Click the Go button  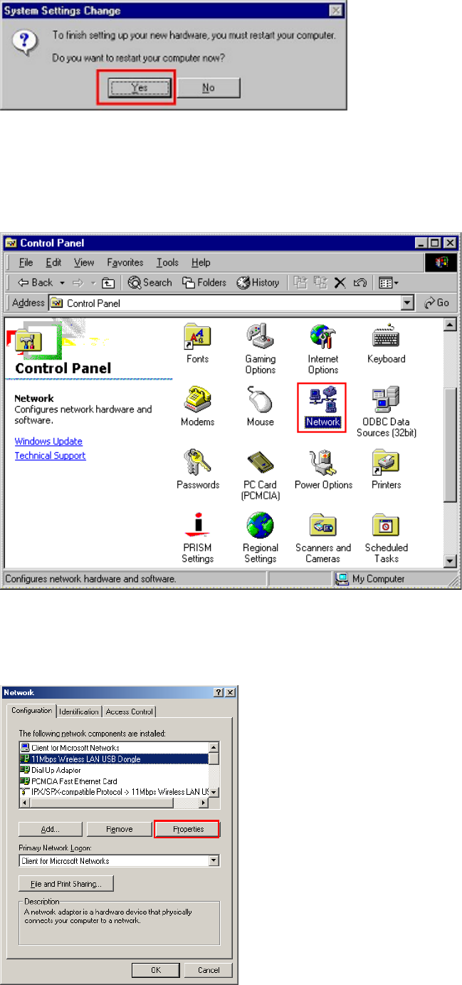pyautogui.click(x=437, y=303)
